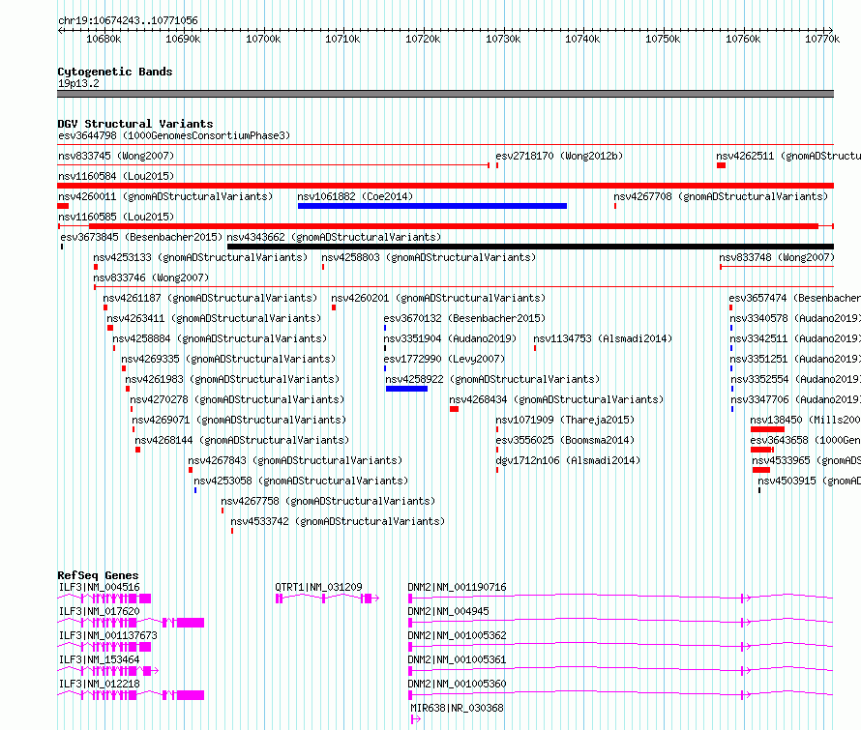Click the 19p13.2 cytogenetic band bar
The width and height of the screenshot is (861, 730).
click(x=445, y=94)
